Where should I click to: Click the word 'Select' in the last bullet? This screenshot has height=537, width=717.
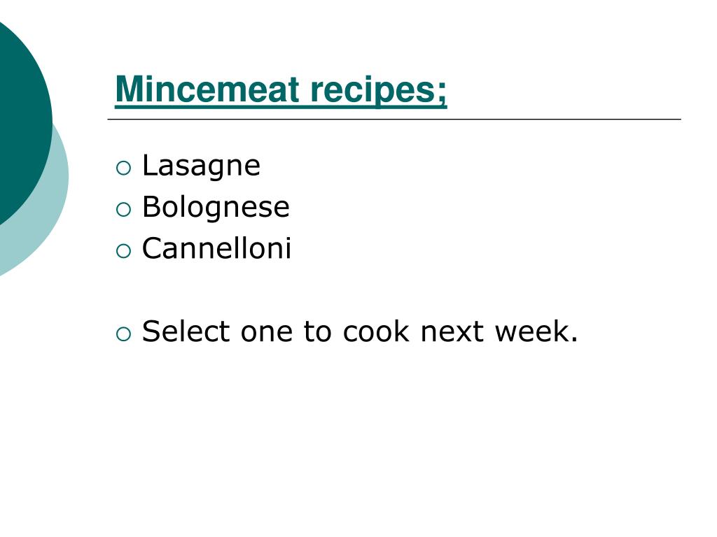186,331
